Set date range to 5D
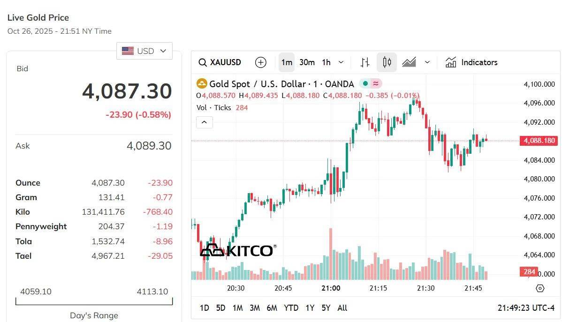This screenshot has height=322, width=562. pyautogui.click(x=220, y=308)
